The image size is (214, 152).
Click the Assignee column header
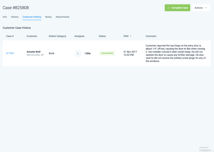79,36
